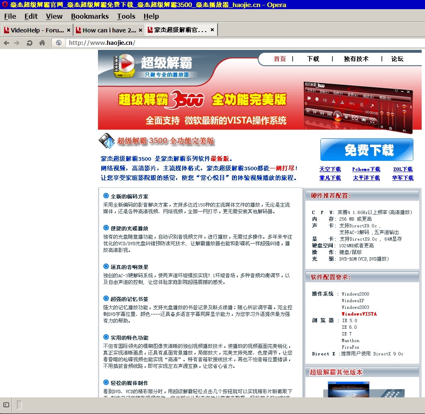This screenshot has height=414, width=425.
Task: Click the 下载 navigation link
Action: click(313, 59)
